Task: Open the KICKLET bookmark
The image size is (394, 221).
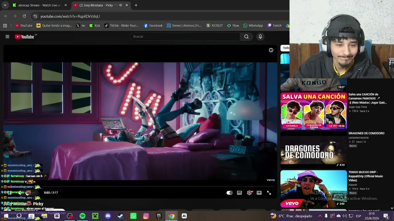Action: [215, 26]
